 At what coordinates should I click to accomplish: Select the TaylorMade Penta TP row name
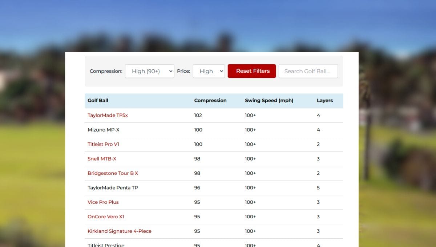point(113,188)
